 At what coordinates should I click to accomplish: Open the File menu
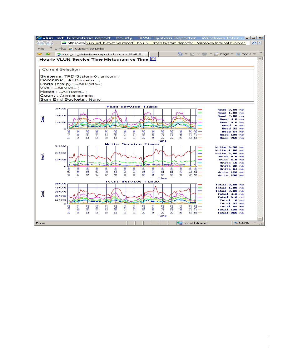(41, 49)
